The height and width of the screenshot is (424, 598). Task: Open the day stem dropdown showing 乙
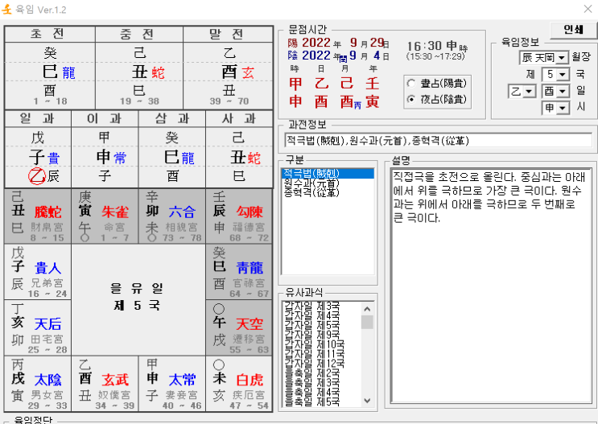point(522,91)
